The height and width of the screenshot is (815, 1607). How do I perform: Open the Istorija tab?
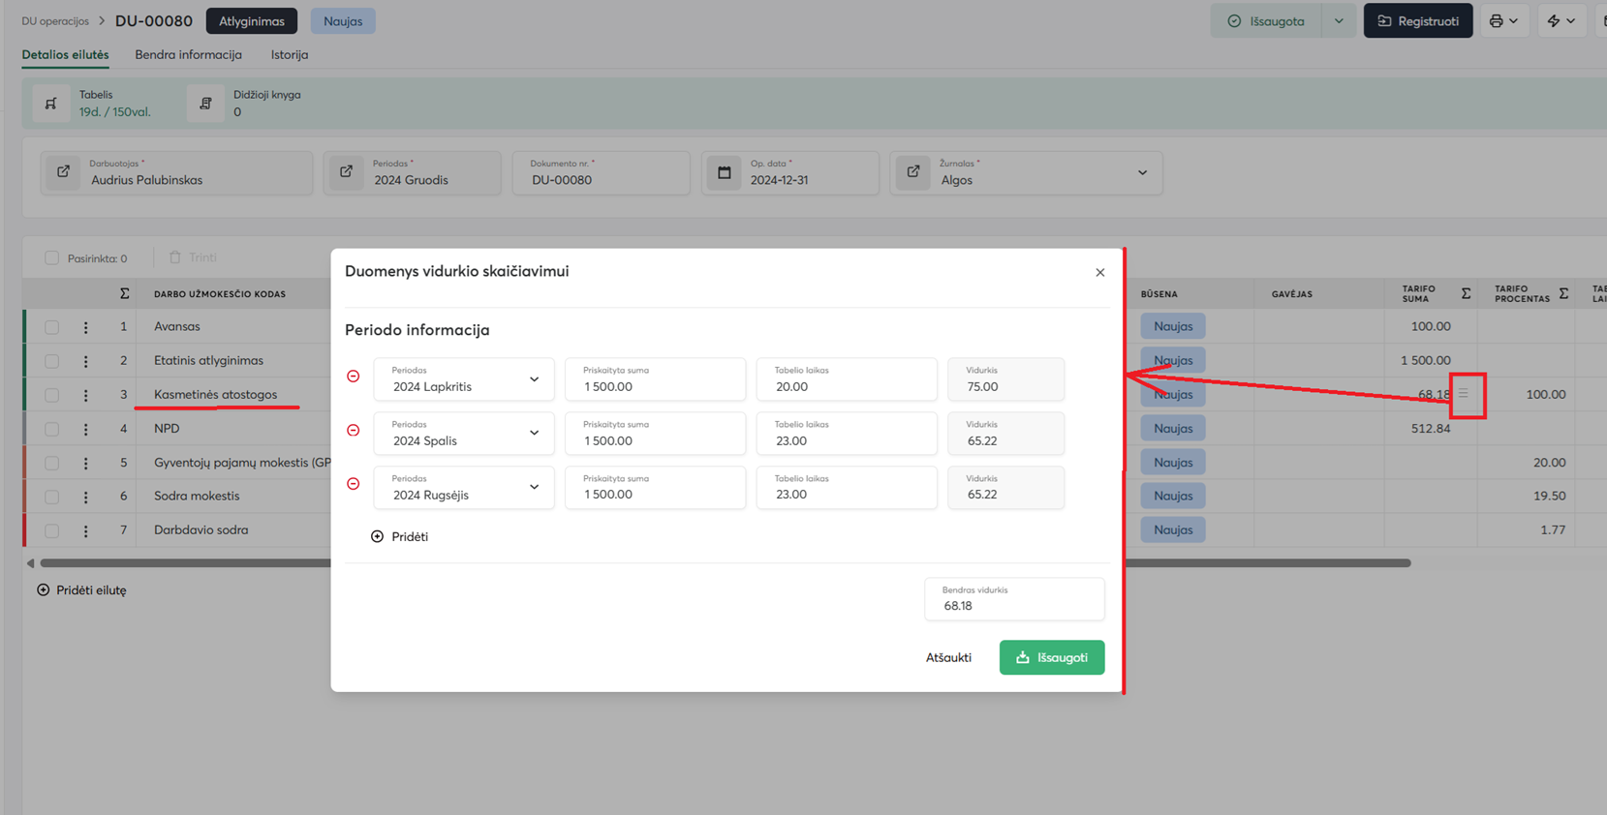pyautogui.click(x=289, y=55)
